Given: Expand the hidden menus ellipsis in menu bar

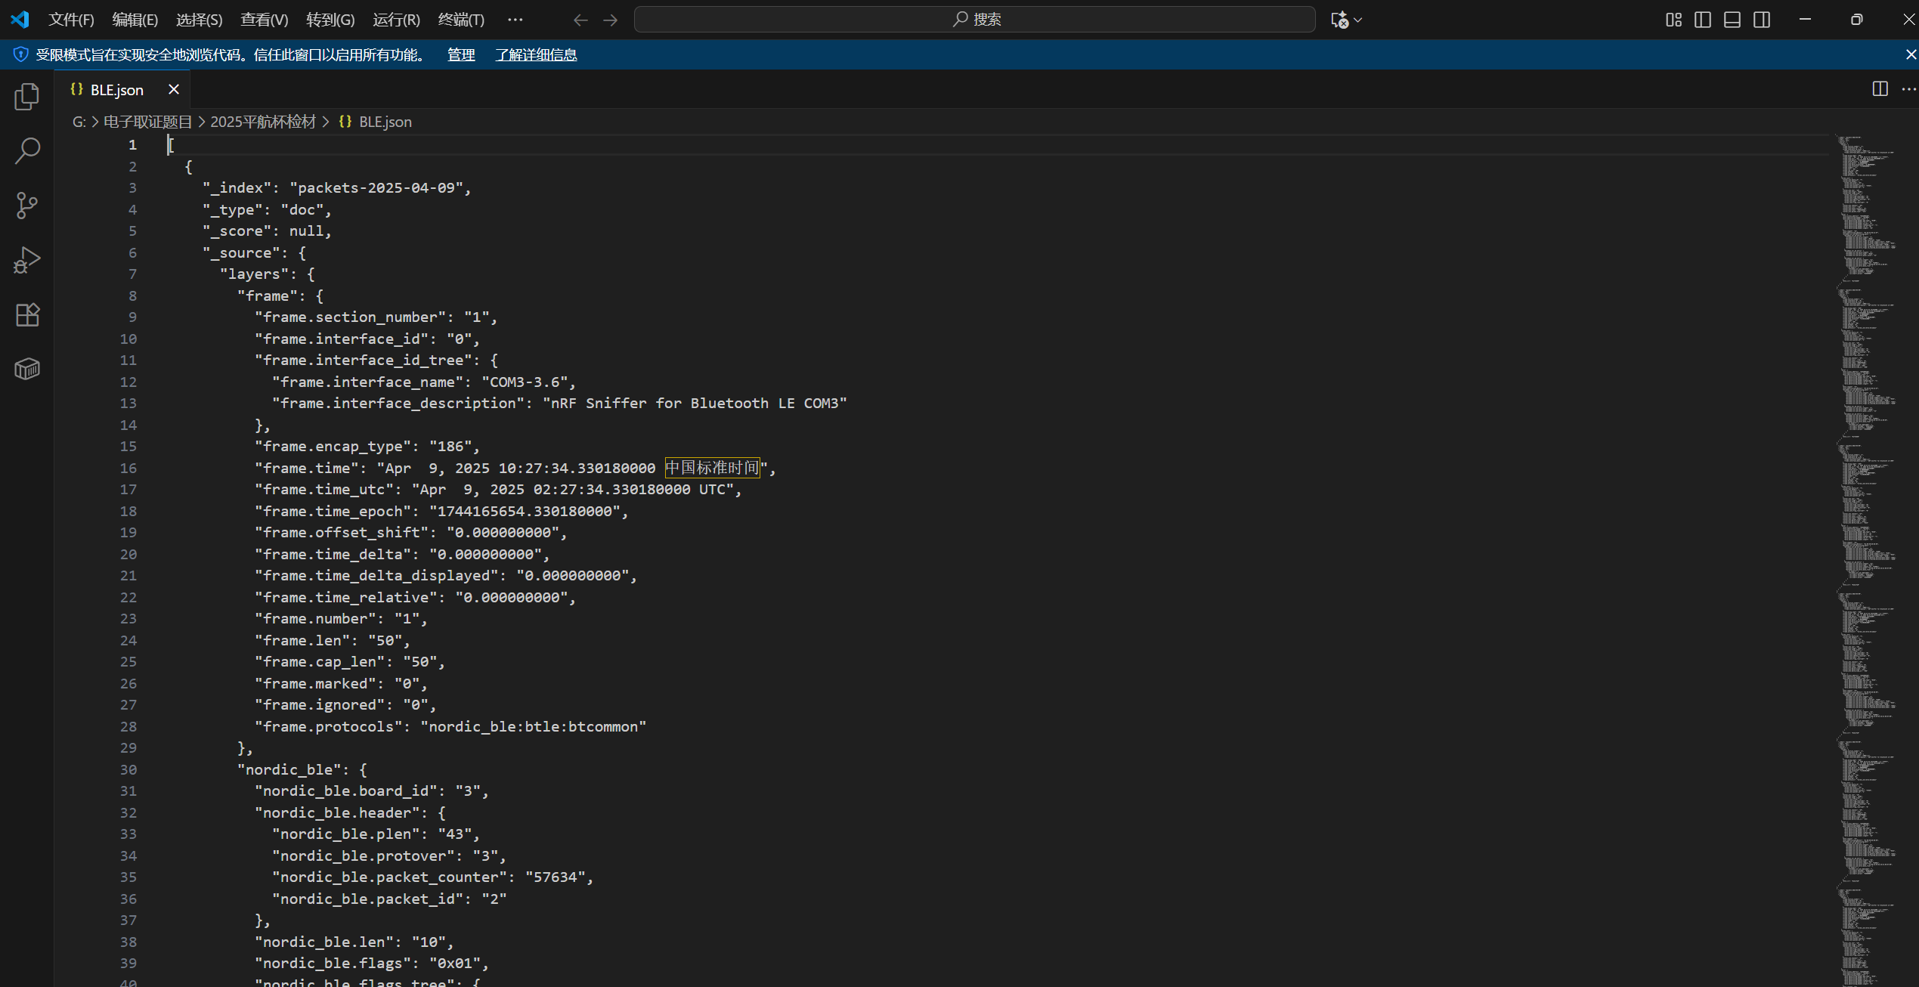Looking at the screenshot, I should [515, 20].
